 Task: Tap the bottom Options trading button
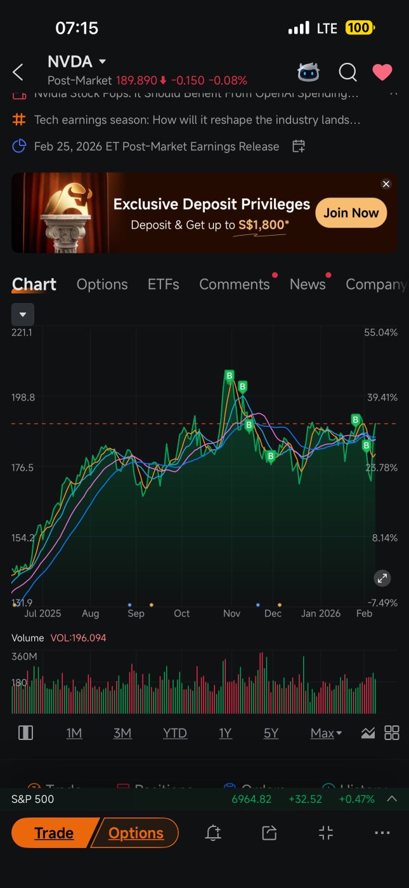click(136, 833)
